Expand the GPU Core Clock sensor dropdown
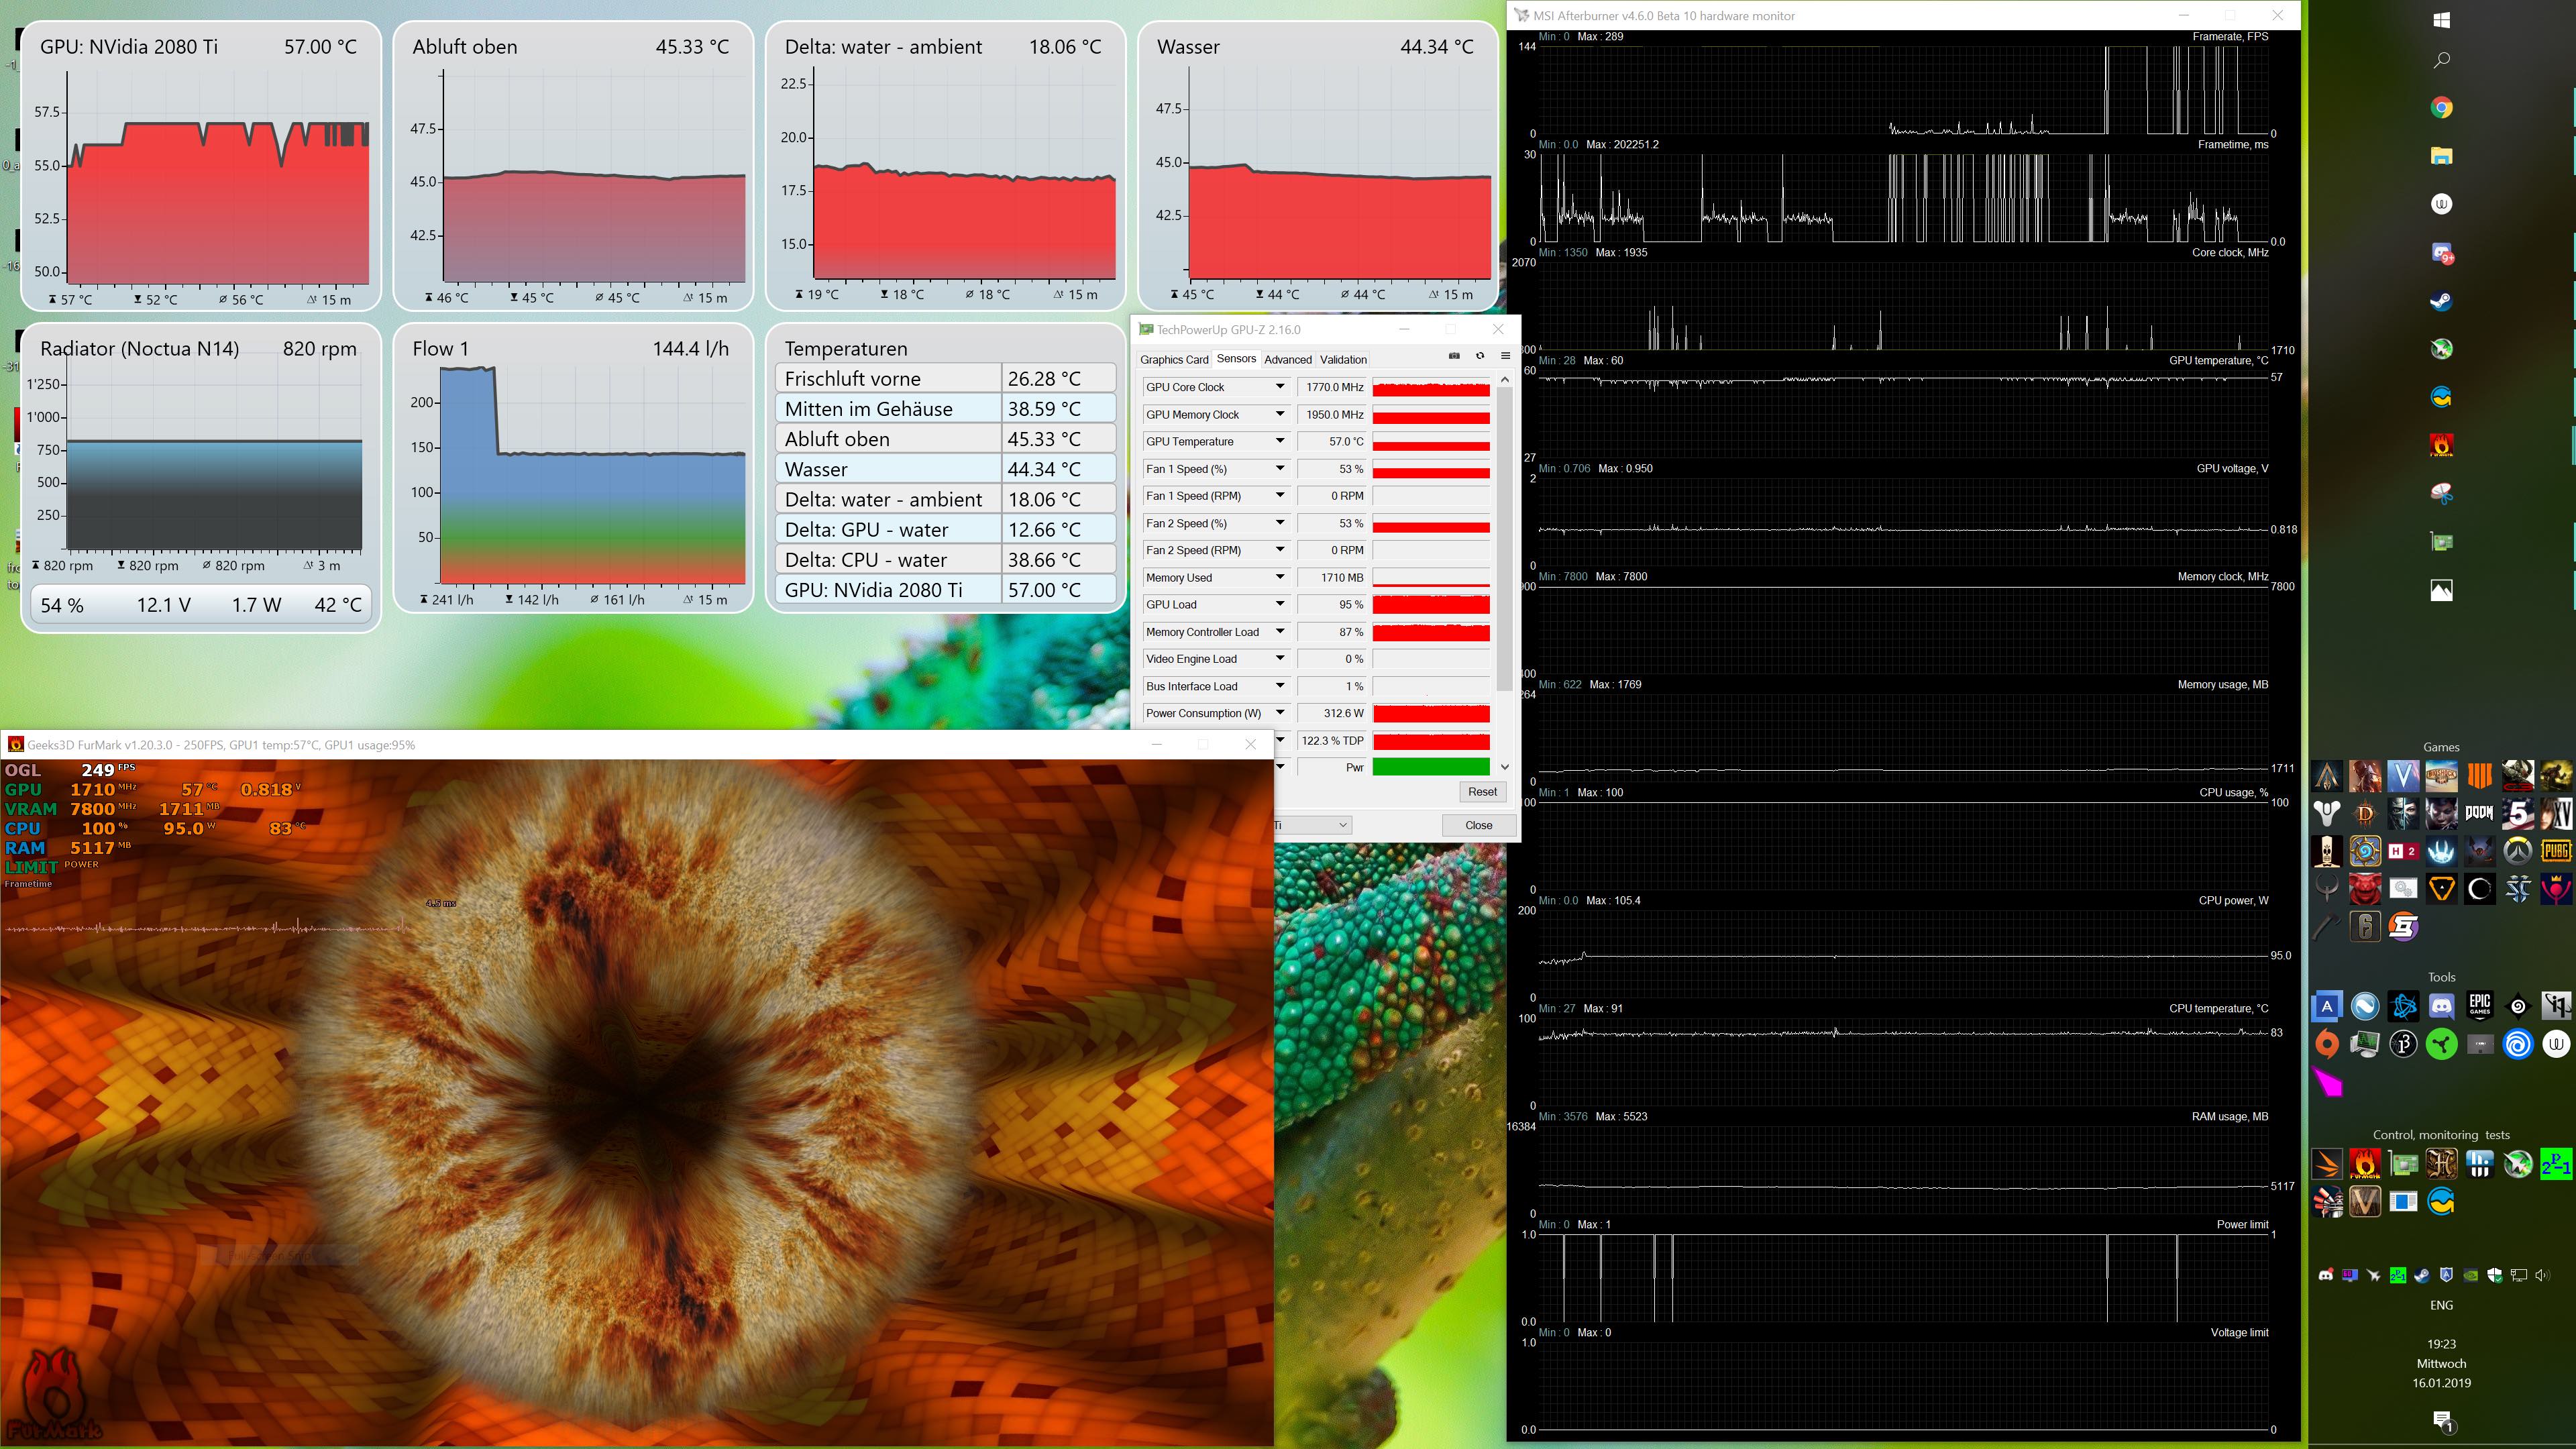The width and height of the screenshot is (2576, 1449). tap(1279, 387)
